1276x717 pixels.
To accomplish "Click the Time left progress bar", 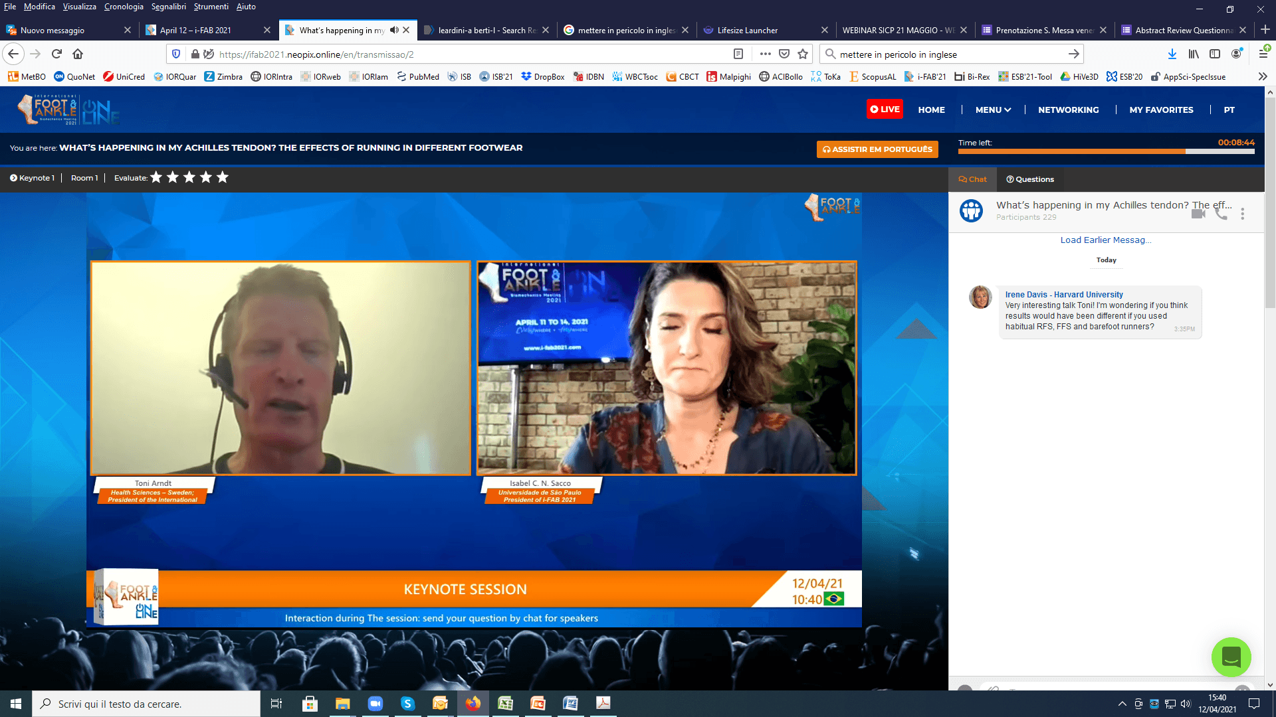I will click(x=1106, y=151).
